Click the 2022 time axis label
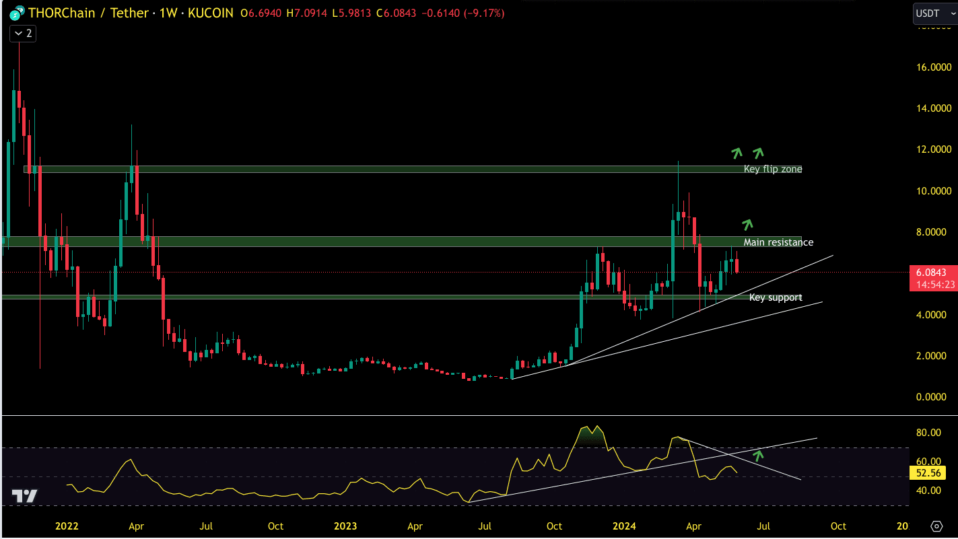 67,526
